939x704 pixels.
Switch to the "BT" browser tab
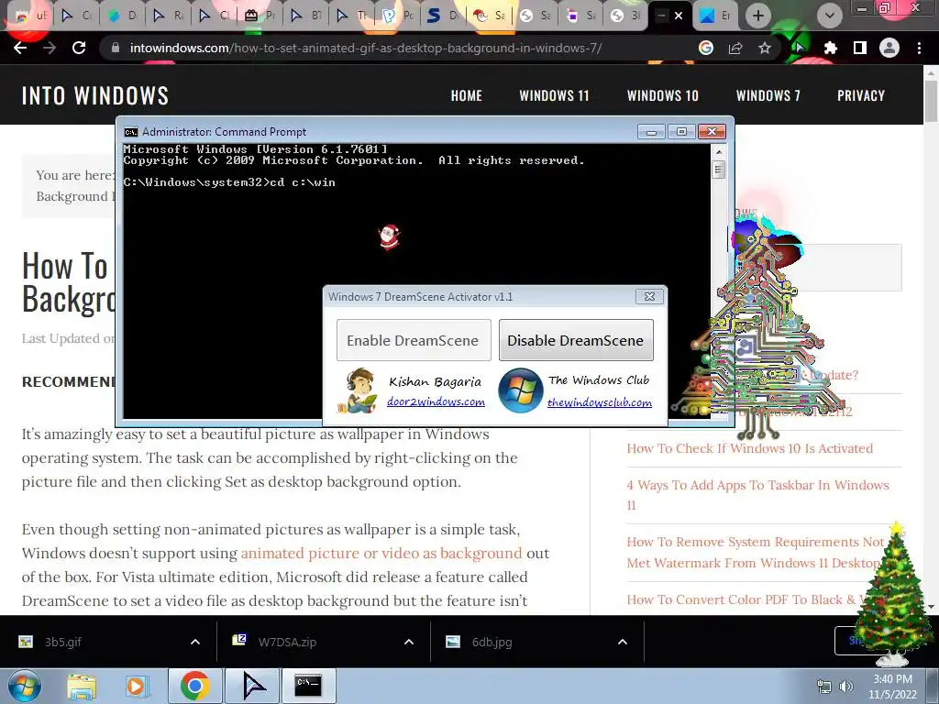(306, 16)
